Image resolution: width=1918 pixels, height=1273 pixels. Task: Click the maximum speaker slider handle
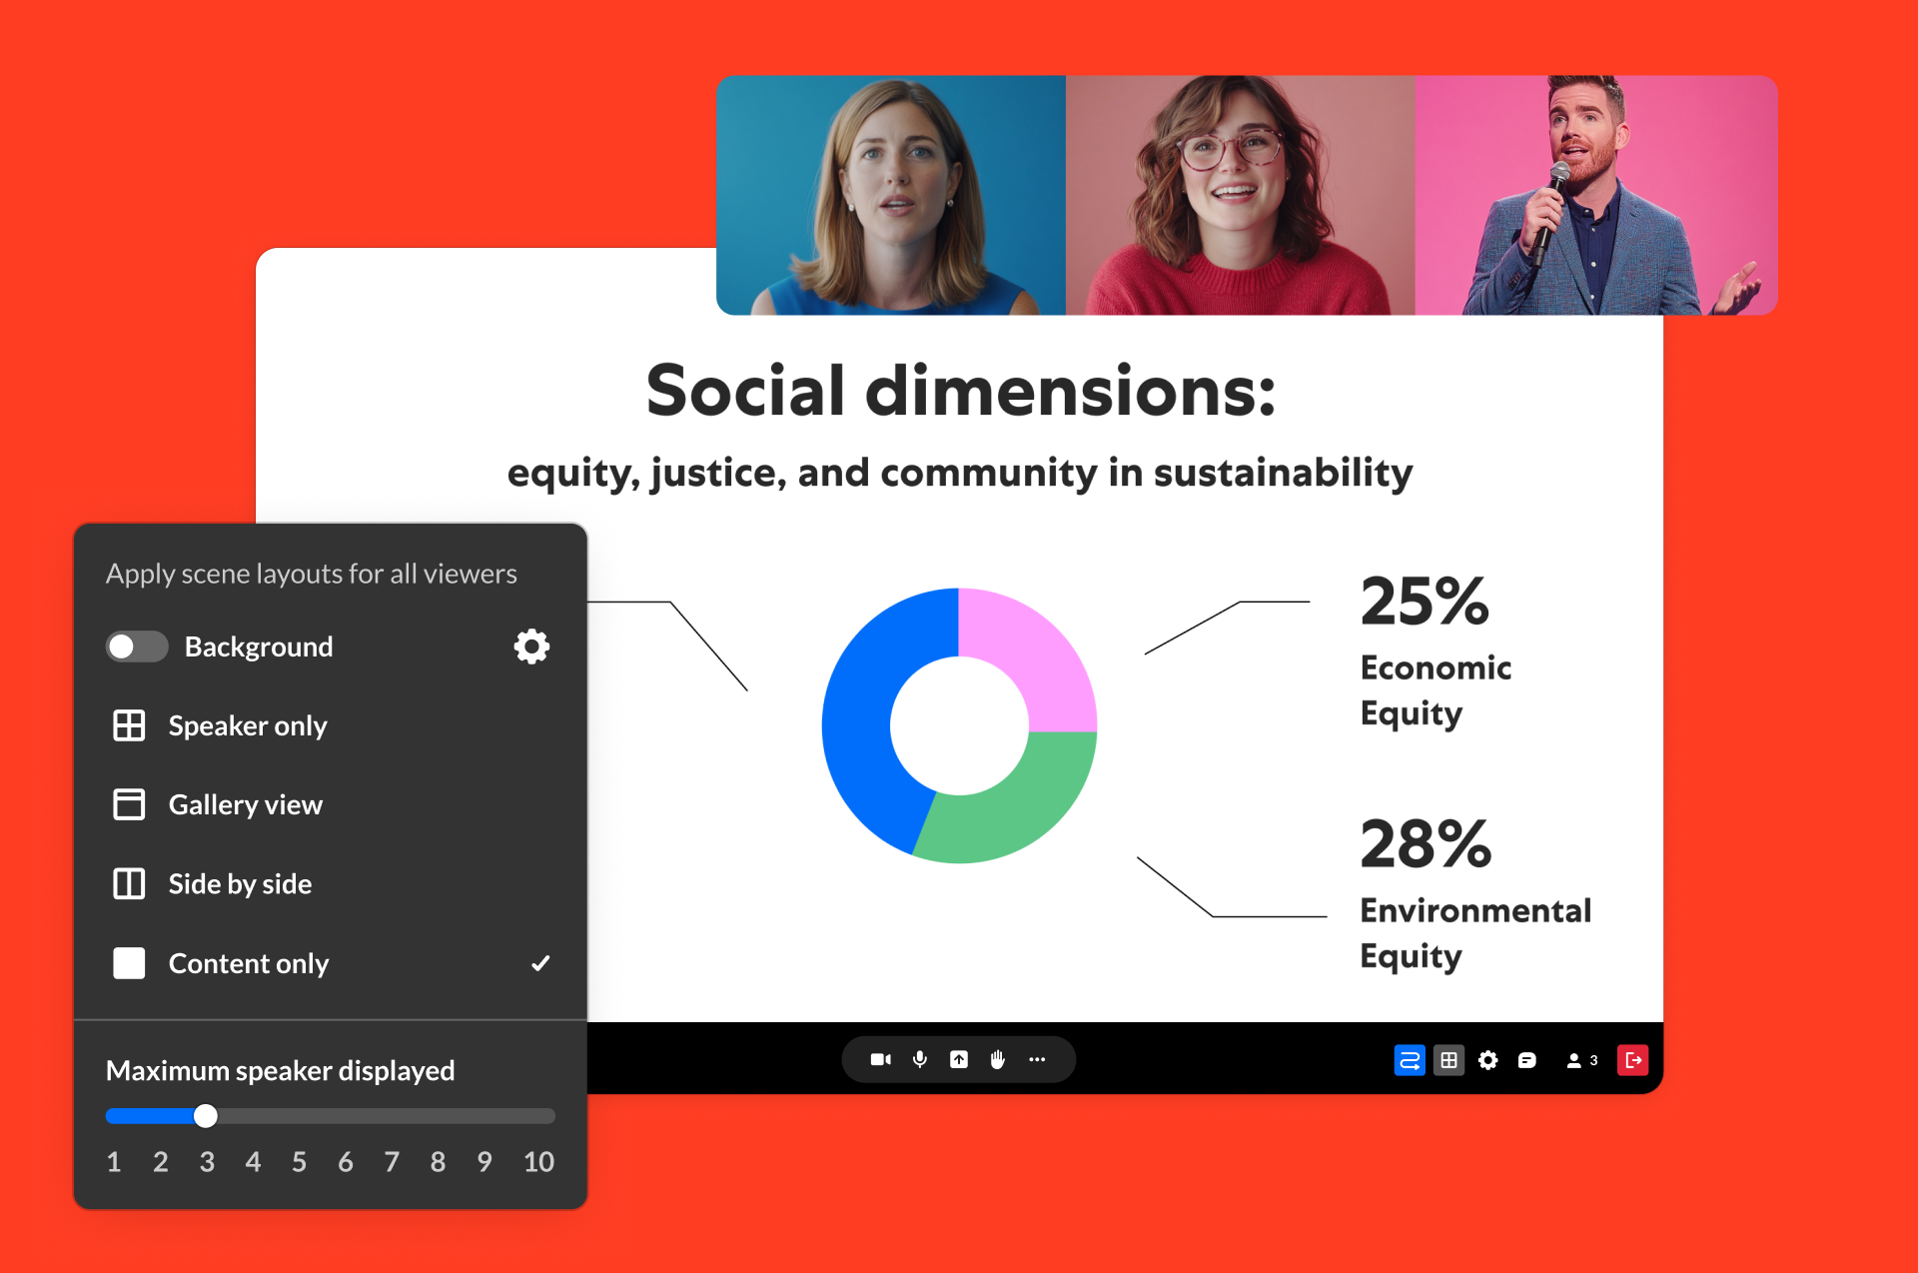coord(206,1116)
